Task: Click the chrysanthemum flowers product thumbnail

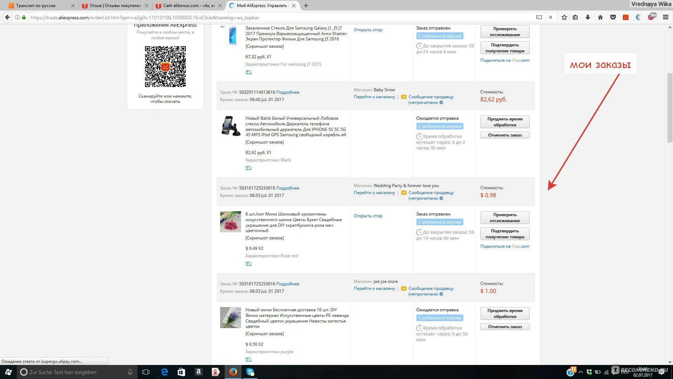Action: point(230,222)
